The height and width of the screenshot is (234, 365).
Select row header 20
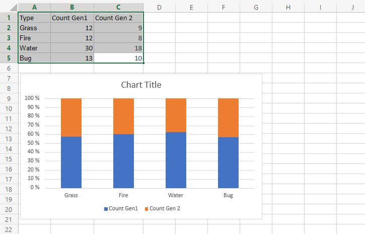tap(9, 209)
